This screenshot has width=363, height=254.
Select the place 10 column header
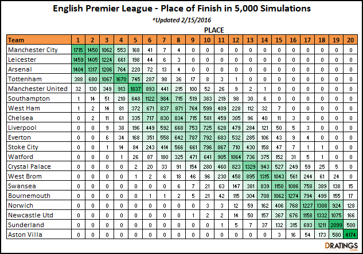207,39
